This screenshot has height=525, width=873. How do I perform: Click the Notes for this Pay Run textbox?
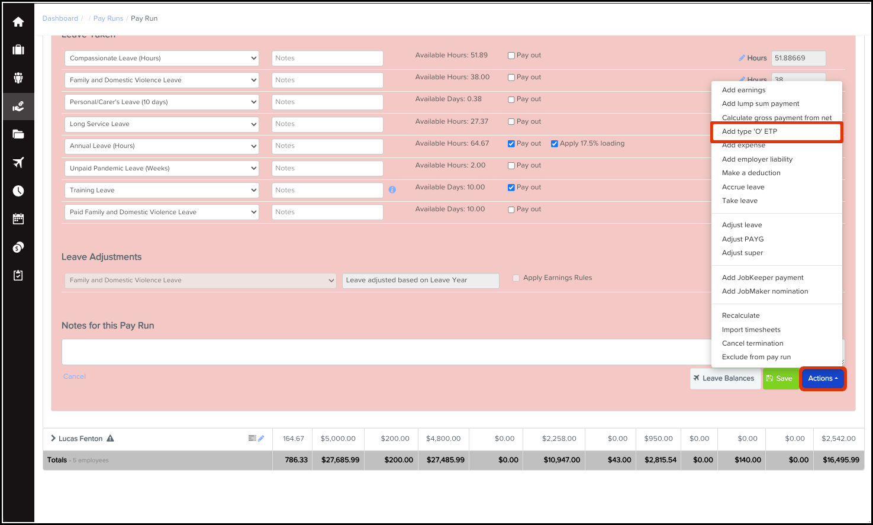pyautogui.click(x=385, y=352)
